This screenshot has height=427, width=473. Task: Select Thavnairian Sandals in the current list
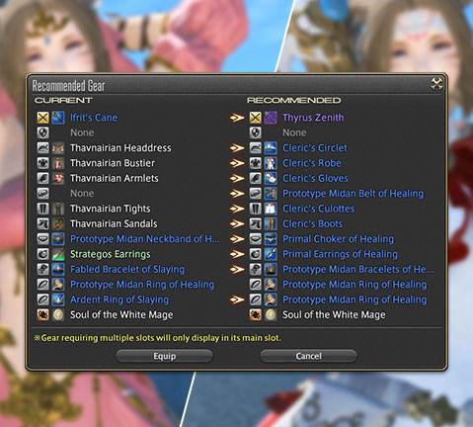click(x=114, y=223)
